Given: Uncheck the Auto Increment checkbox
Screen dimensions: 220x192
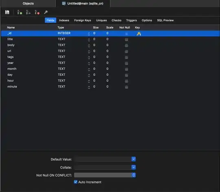Looking at the screenshot, I should 75,182.
